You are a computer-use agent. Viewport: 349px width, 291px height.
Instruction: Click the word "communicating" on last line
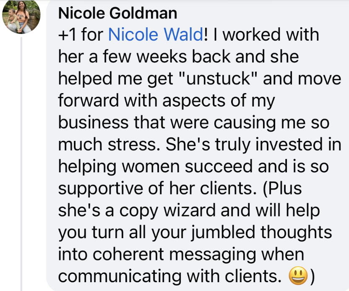pyautogui.click(x=120, y=277)
